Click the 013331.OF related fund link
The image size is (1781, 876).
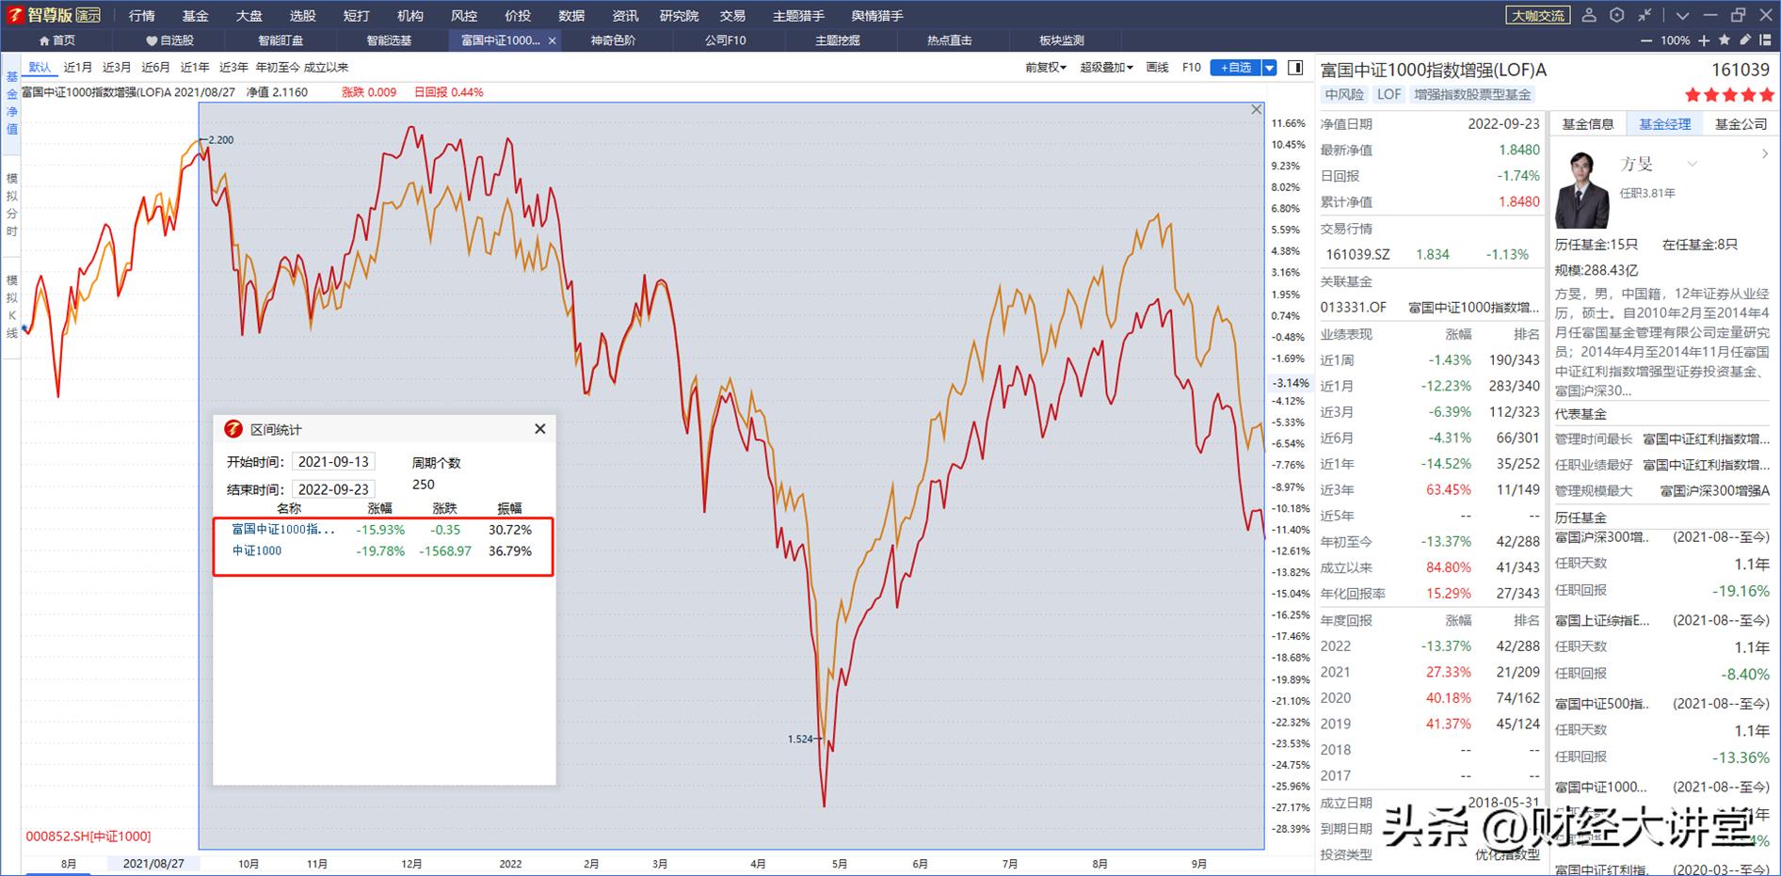[1354, 307]
